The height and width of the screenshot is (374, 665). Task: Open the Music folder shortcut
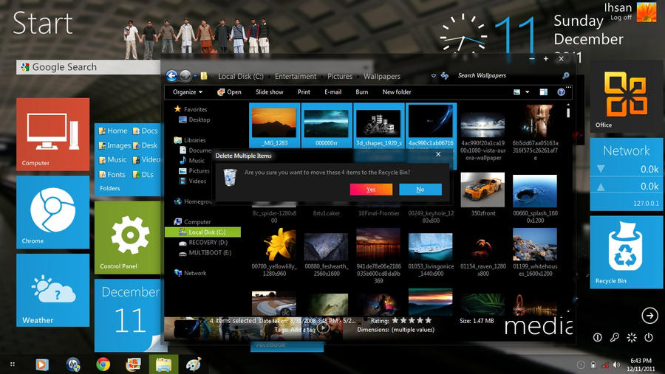pyautogui.click(x=112, y=159)
